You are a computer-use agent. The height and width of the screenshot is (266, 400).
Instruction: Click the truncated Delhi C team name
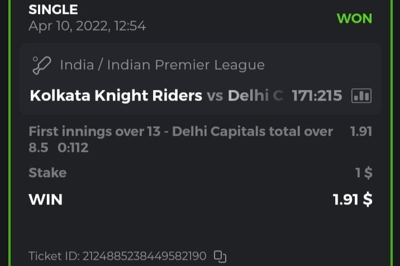click(256, 96)
